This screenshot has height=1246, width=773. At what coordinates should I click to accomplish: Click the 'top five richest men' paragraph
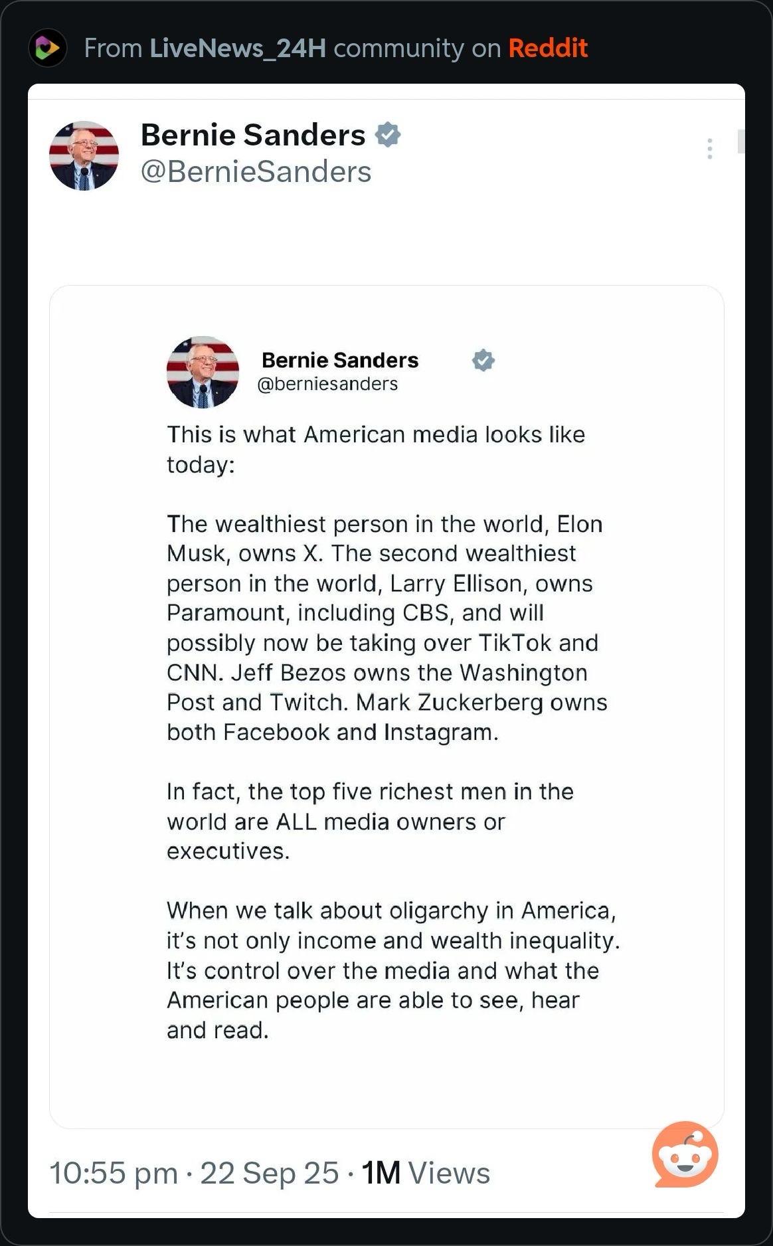369,821
